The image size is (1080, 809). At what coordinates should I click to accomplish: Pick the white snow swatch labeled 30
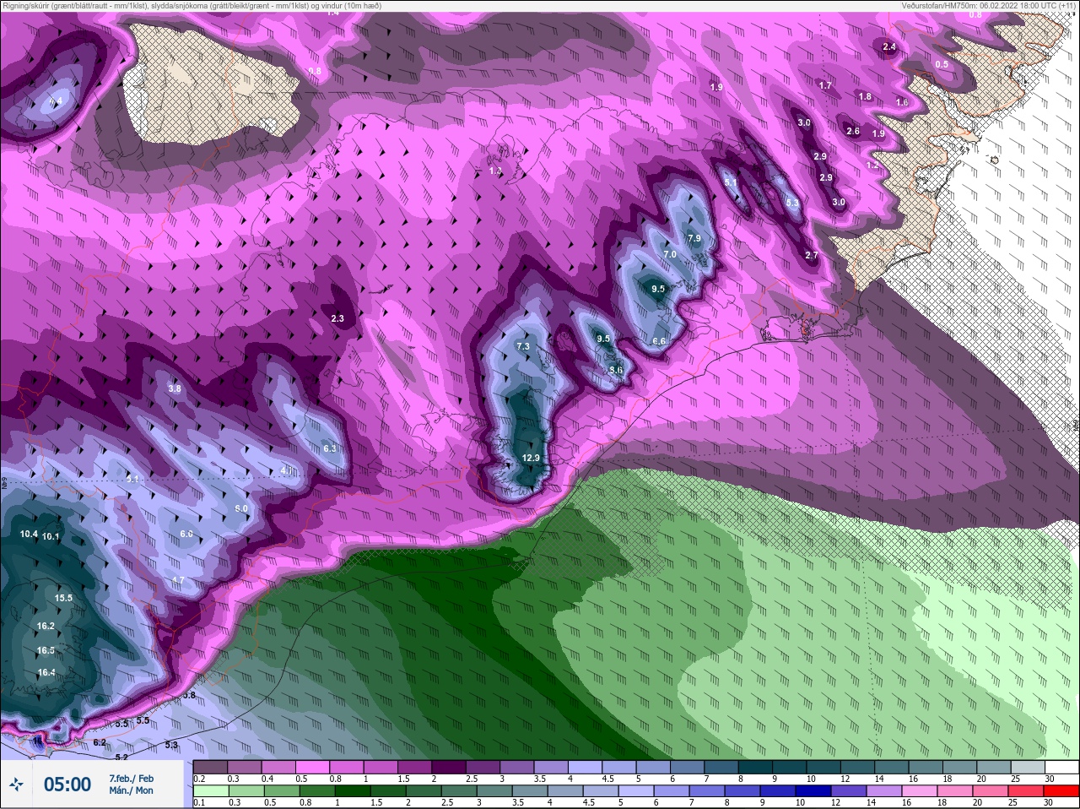(1061, 767)
